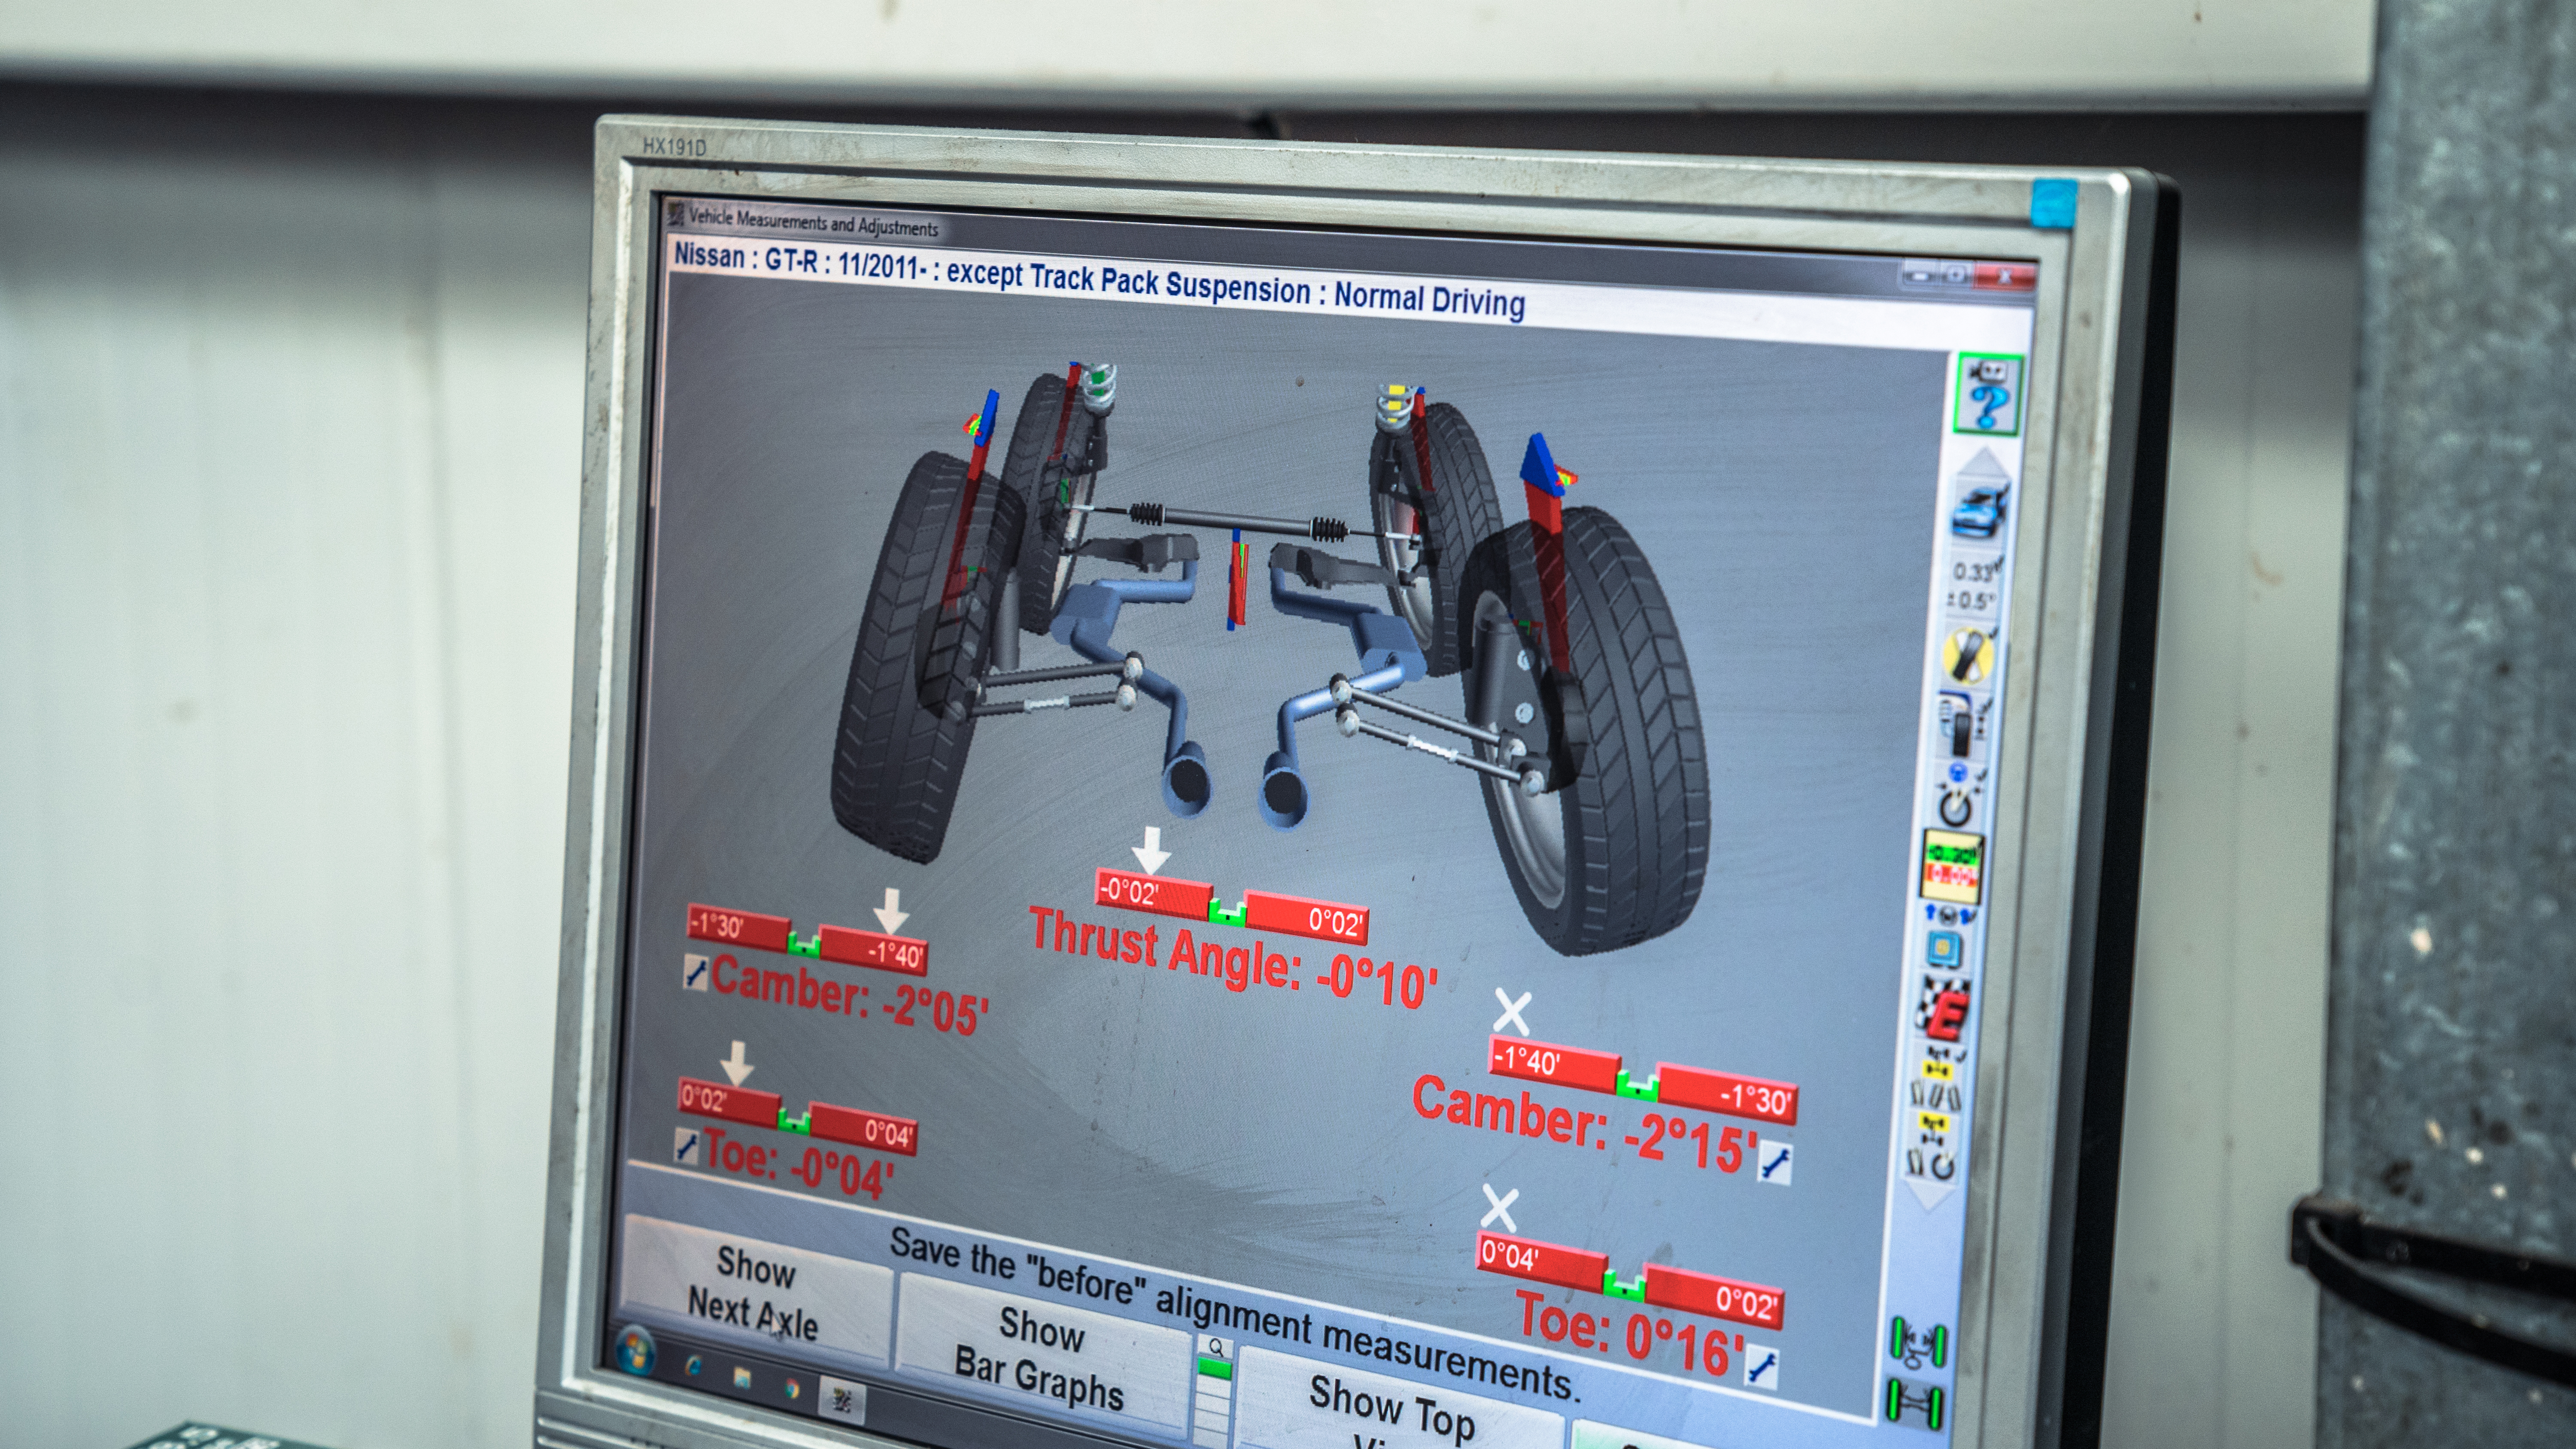Click the left Camber -1°30' to -1°40' bar graph

[807, 938]
